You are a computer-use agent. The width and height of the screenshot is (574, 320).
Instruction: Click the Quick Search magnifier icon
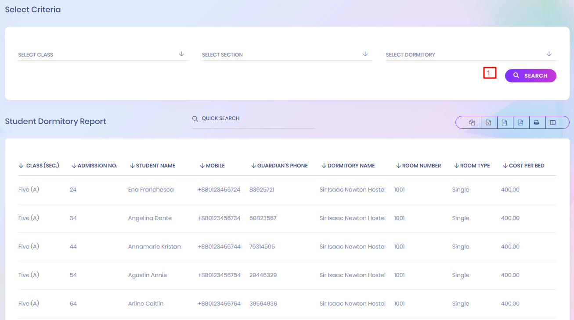pos(195,119)
